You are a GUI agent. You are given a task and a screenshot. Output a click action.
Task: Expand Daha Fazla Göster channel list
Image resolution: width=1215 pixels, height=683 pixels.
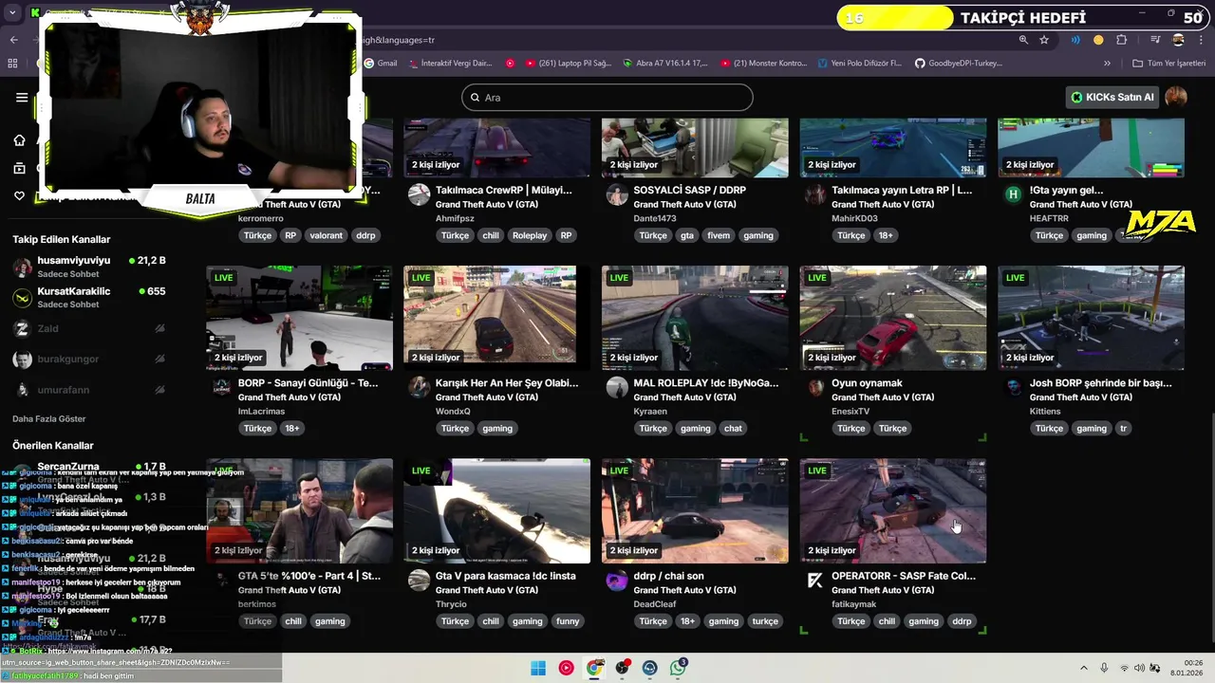pyautogui.click(x=49, y=418)
